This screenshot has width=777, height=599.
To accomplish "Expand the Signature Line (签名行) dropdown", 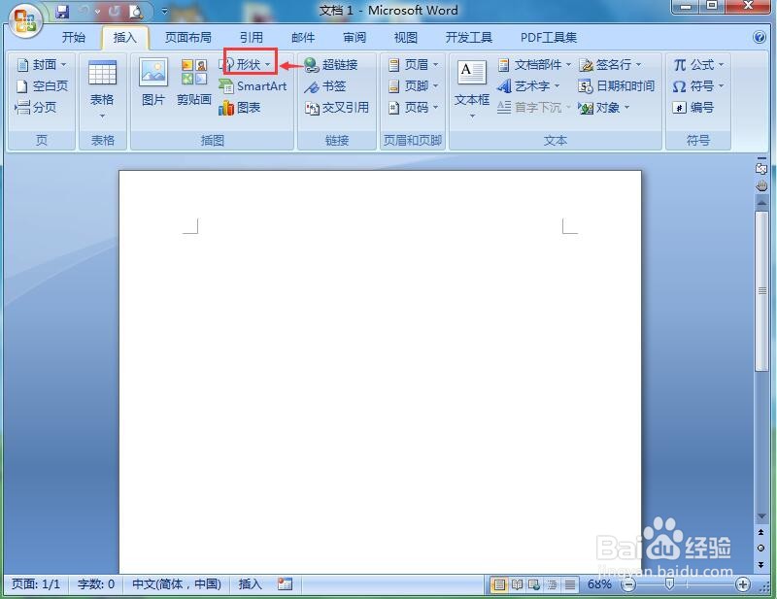I will coord(638,65).
